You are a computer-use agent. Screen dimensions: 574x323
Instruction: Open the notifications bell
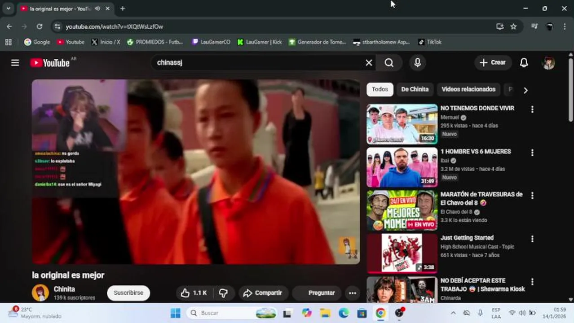[524, 63]
